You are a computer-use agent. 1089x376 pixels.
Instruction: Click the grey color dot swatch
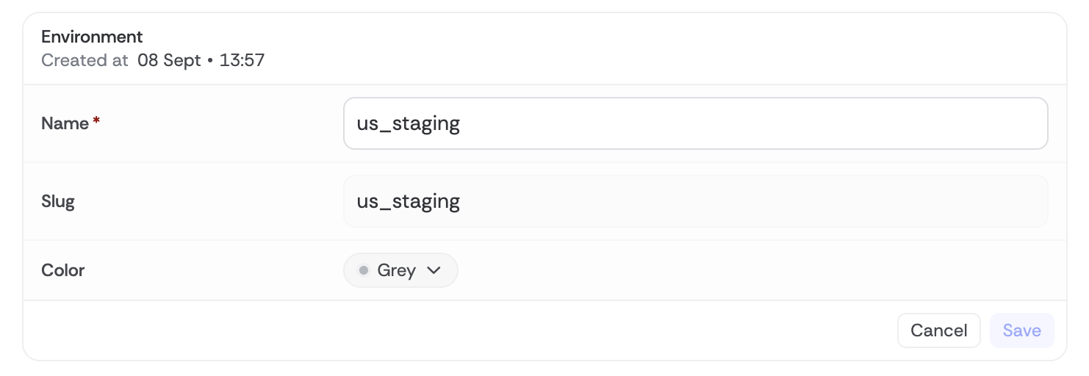pos(363,270)
